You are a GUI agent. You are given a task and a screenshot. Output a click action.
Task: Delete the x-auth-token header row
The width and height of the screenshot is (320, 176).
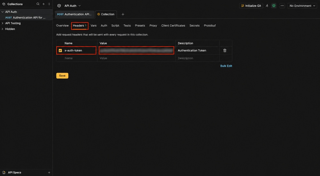pos(225,50)
